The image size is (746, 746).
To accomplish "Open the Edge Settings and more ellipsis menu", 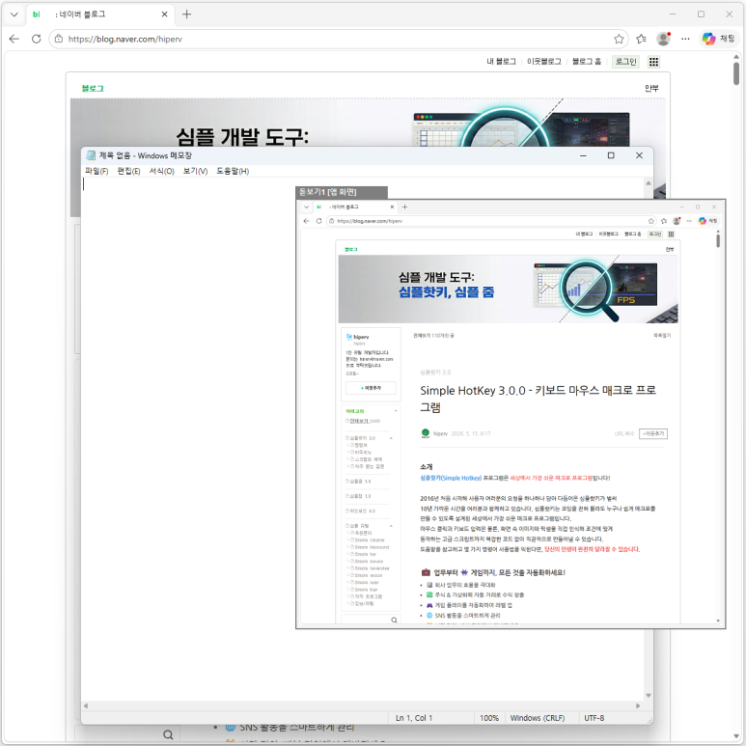I will pos(685,39).
